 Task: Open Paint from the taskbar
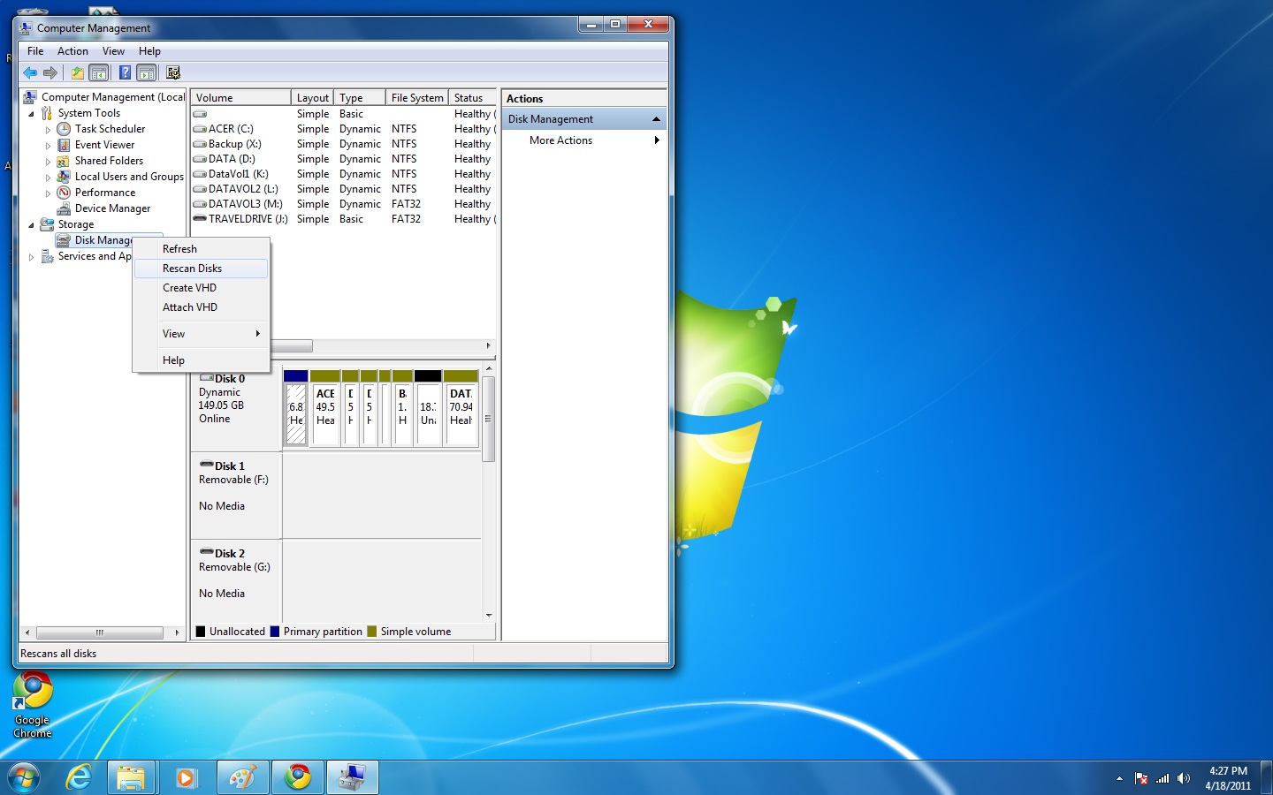coord(242,777)
